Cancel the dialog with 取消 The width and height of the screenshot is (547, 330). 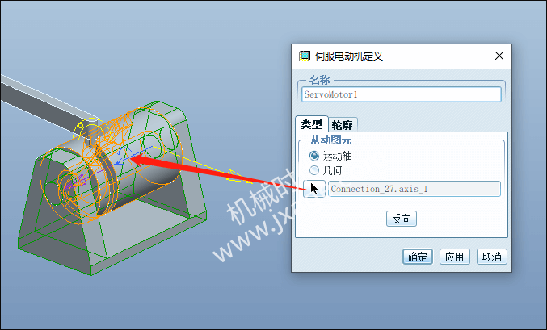(x=491, y=257)
